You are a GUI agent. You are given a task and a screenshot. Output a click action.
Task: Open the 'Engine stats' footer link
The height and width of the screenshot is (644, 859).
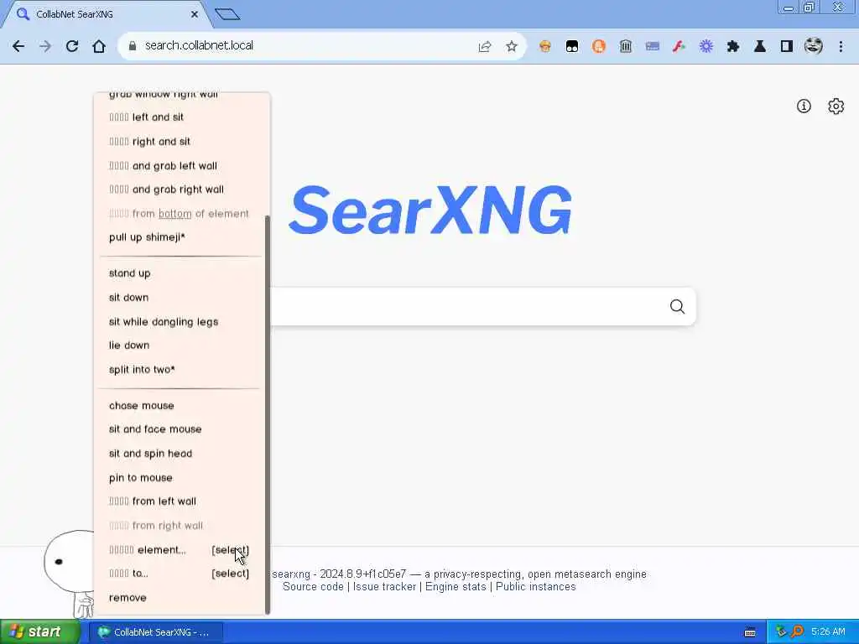456,586
